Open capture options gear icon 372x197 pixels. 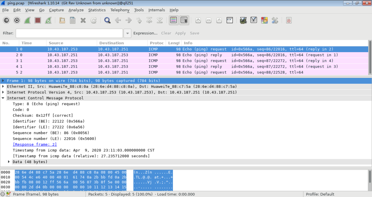coord(17,20)
